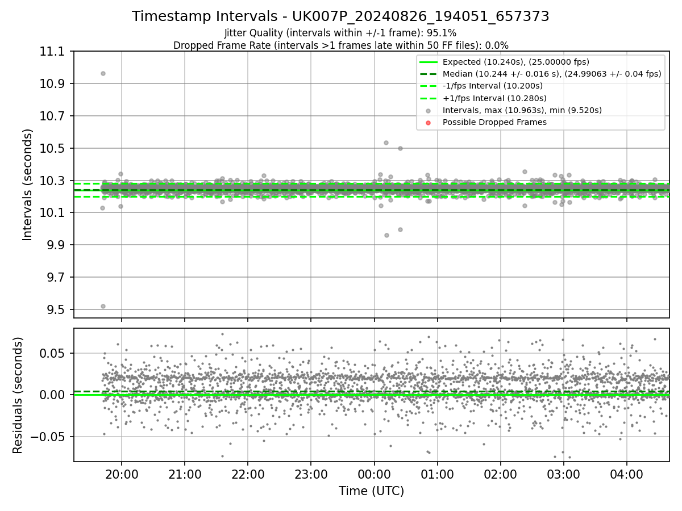Click the solid green line sample beside 'Expected' in the legend
Image resolution: width=682 pixels, height=511 pixels.
pyautogui.click(x=429, y=62)
